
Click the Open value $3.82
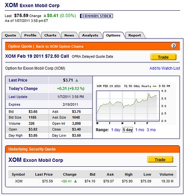pyautogui.click(x=33, y=130)
